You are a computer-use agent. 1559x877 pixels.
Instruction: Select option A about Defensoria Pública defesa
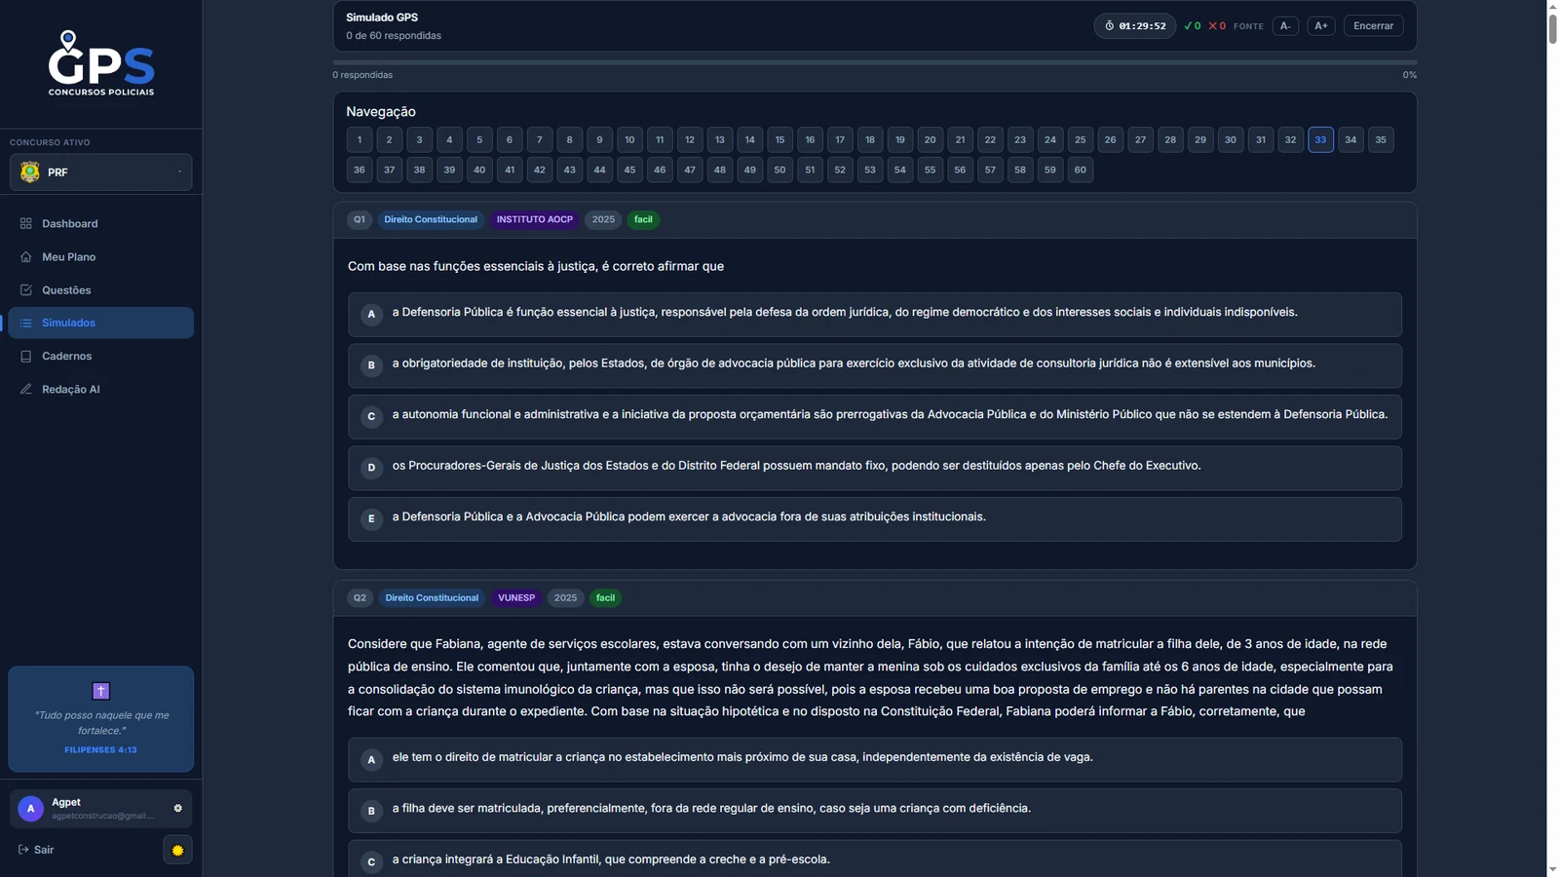[x=875, y=314]
